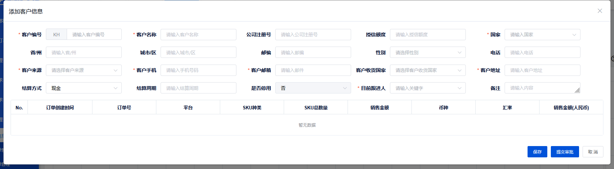Focus the 授信额度 input field
Image resolution: width=614 pixels, height=169 pixels.
(427, 35)
